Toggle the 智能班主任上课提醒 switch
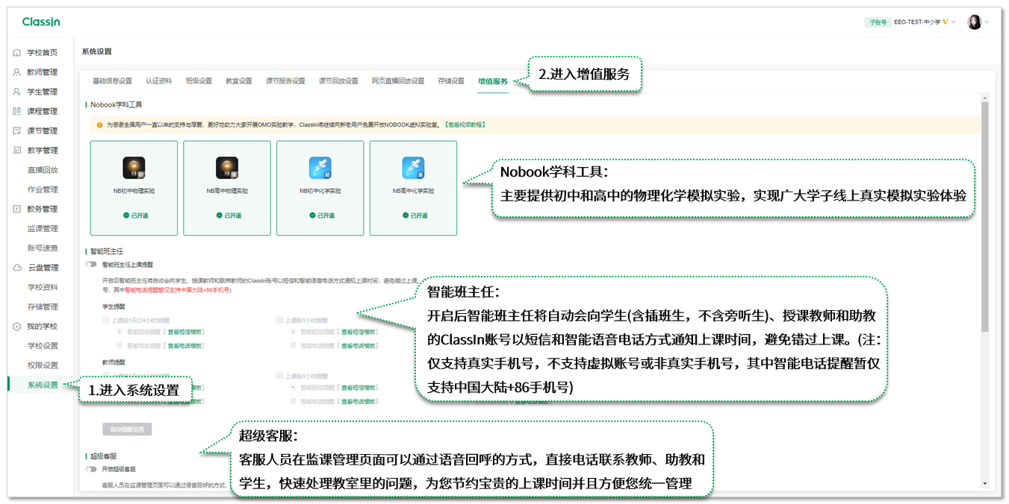 (x=91, y=264)
